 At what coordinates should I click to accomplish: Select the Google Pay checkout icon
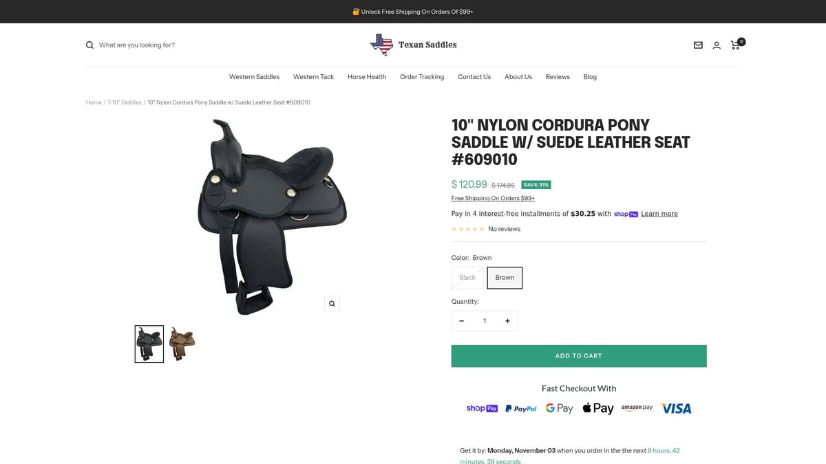pyautogui.click(x=559, y=408)
